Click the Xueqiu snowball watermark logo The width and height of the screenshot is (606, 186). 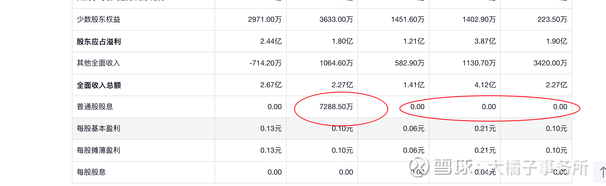pos(419,167)
